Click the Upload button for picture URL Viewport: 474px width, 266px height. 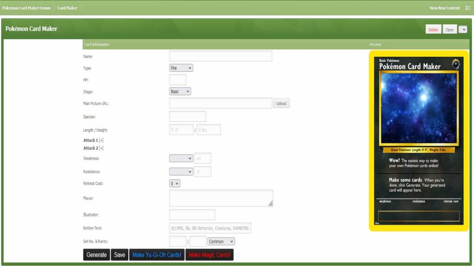[281, 103]
